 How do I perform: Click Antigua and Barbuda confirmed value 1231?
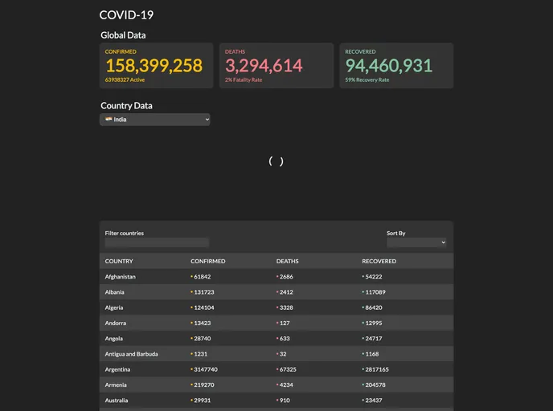pos(201,354)
